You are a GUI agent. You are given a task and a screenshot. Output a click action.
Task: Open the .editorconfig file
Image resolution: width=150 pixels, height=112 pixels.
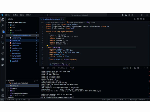(x=22, y=38)
